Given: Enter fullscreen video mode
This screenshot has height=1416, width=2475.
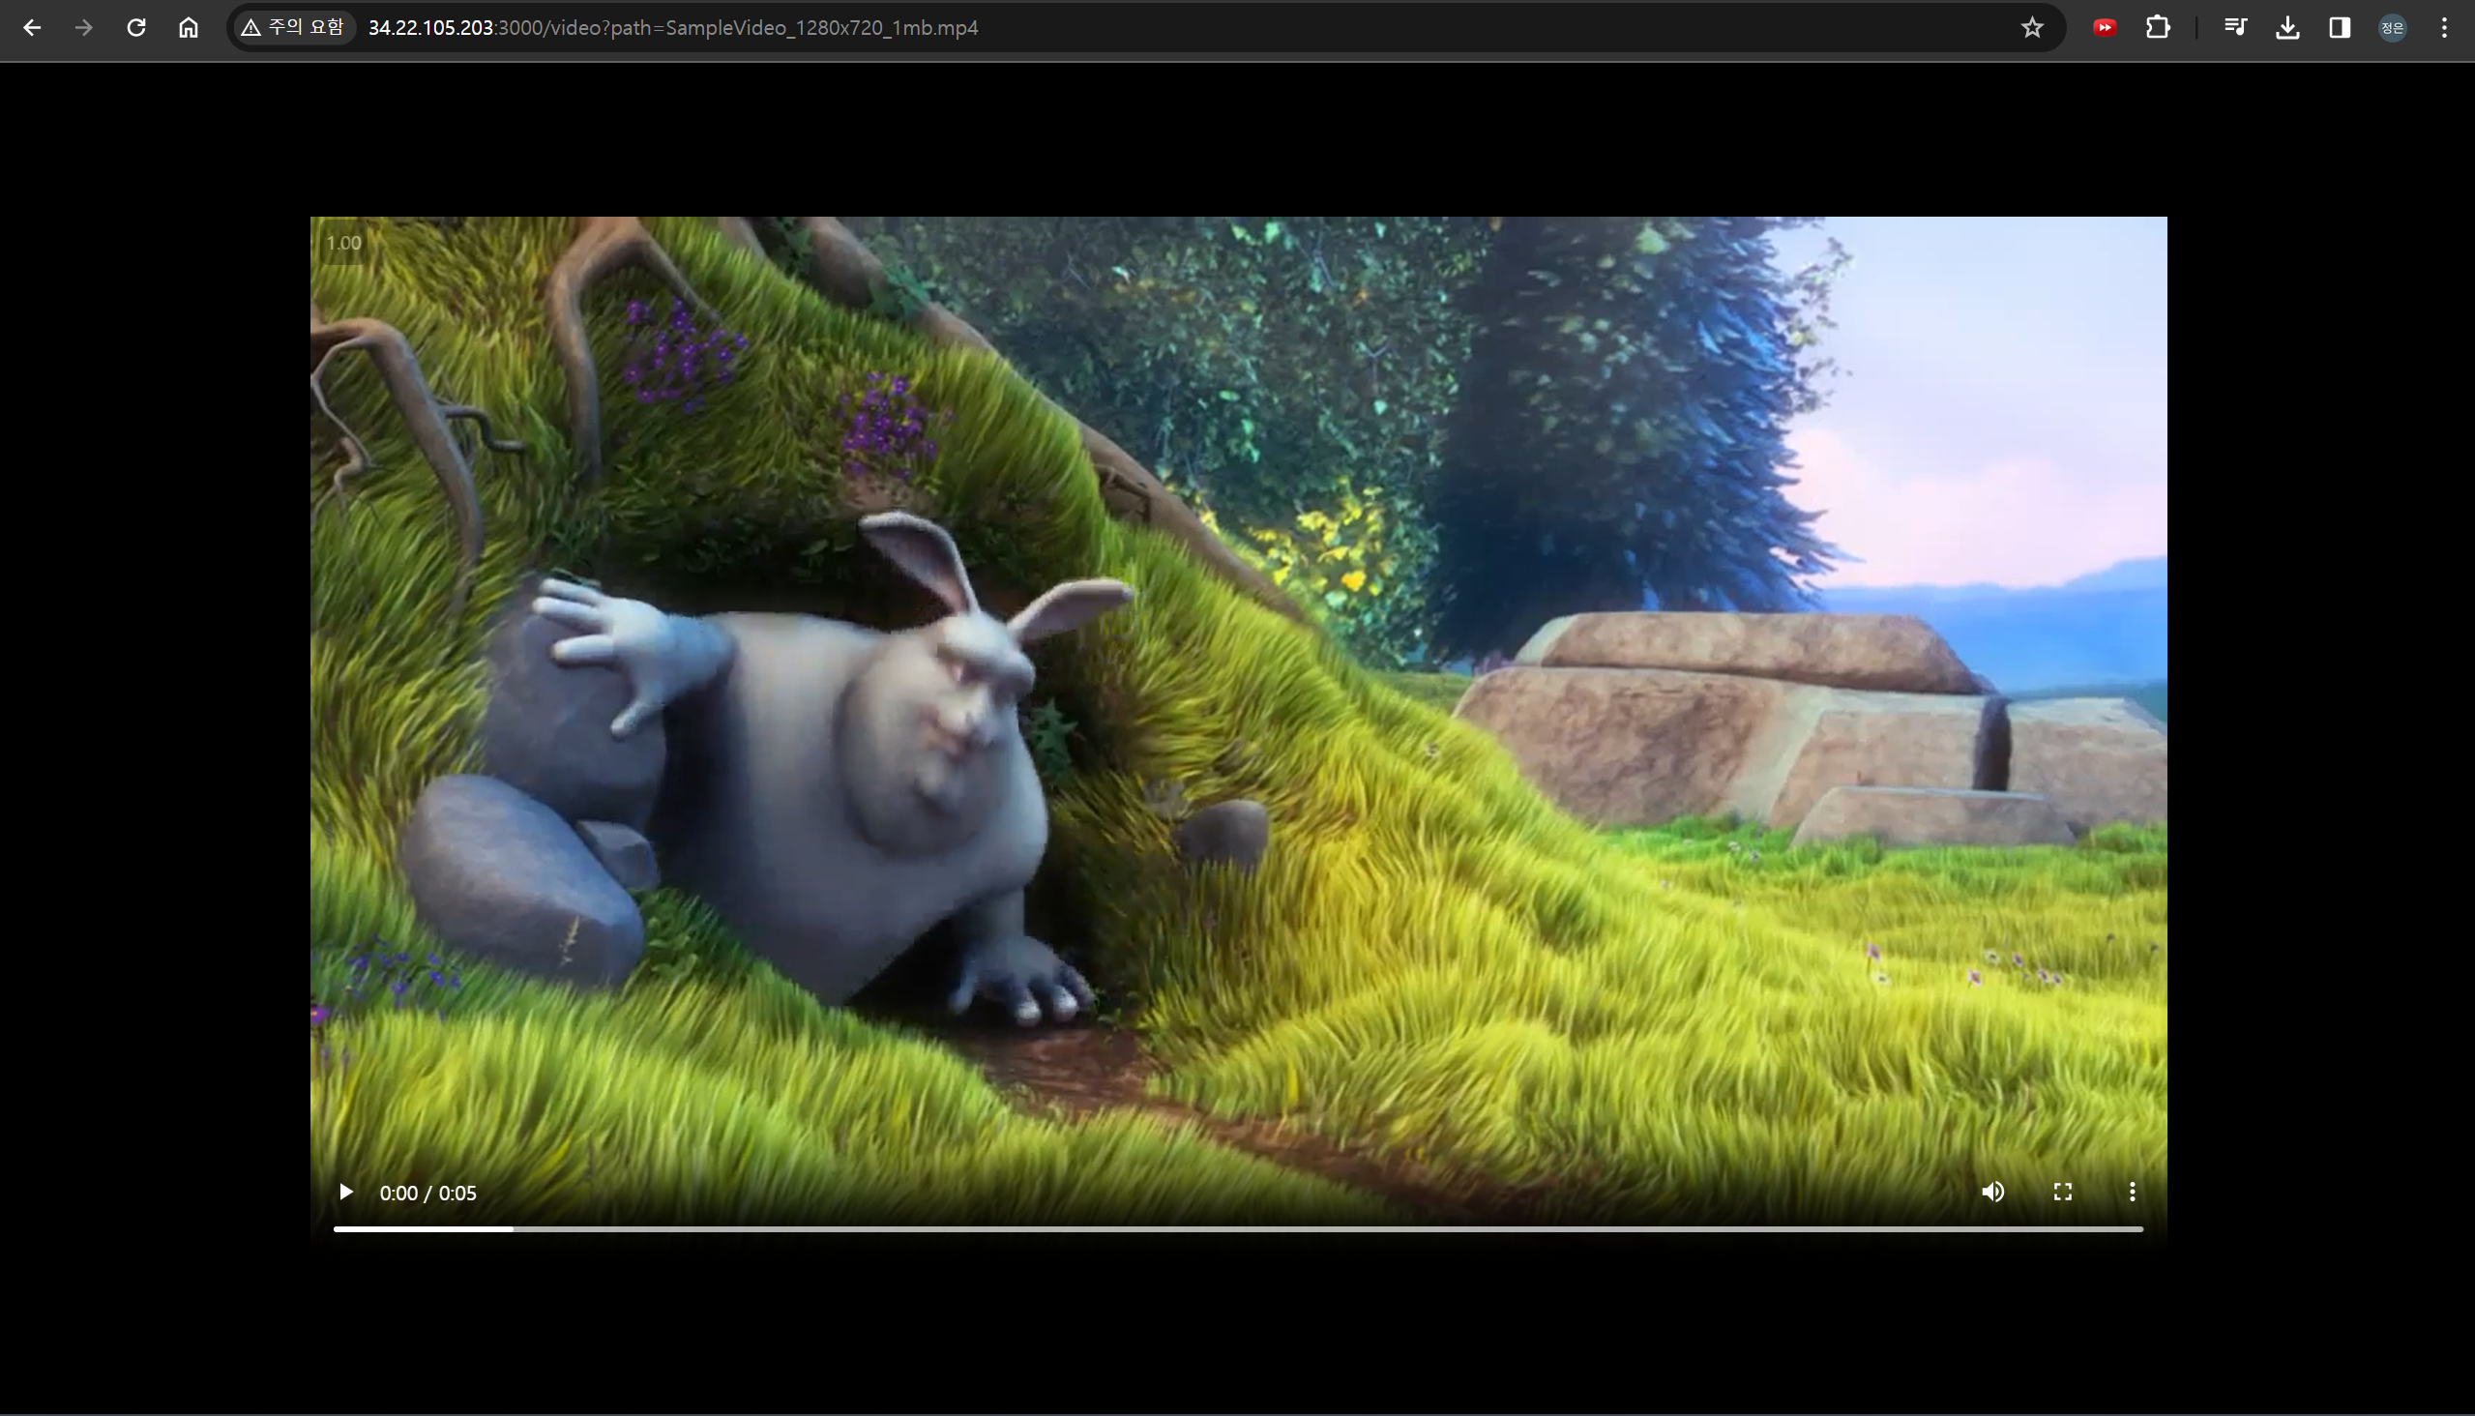Looking at the screenshot, I should coord(2063,1193).
